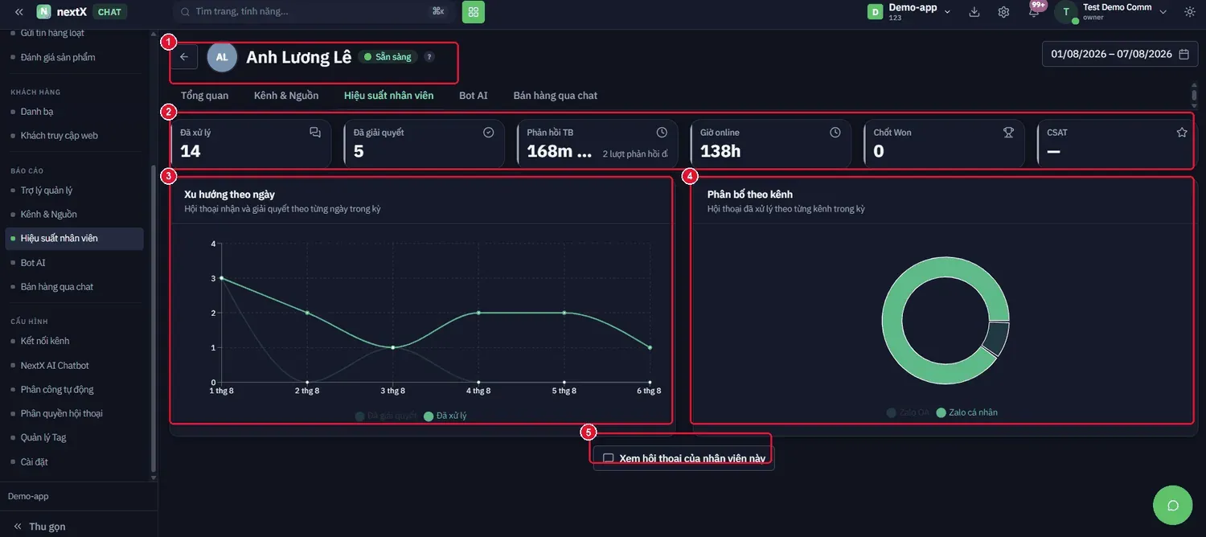Click the sidebar vertical scrollbar

(x=154, y=318)
